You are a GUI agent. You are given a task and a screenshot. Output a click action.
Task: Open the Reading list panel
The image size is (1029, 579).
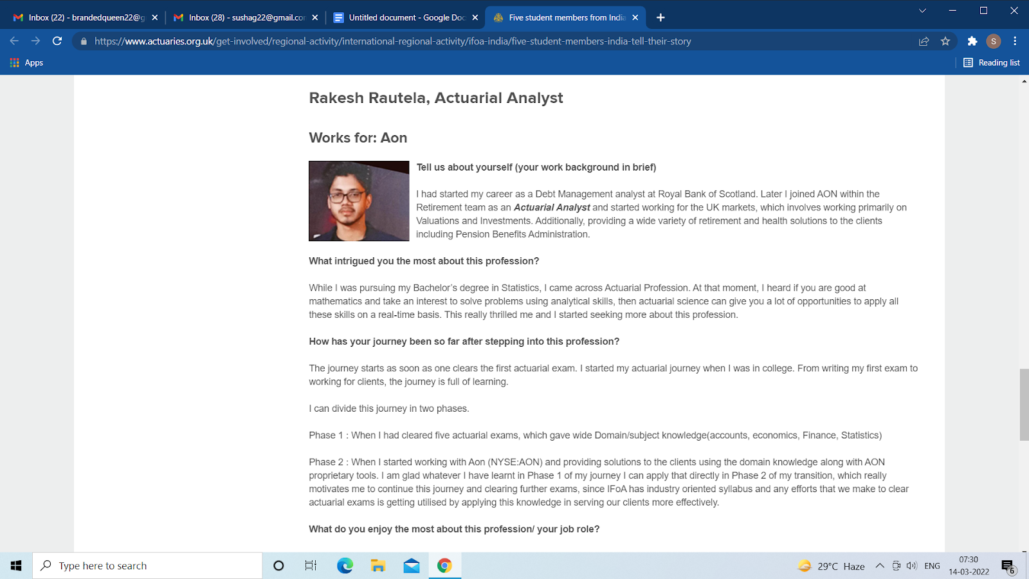992,63
